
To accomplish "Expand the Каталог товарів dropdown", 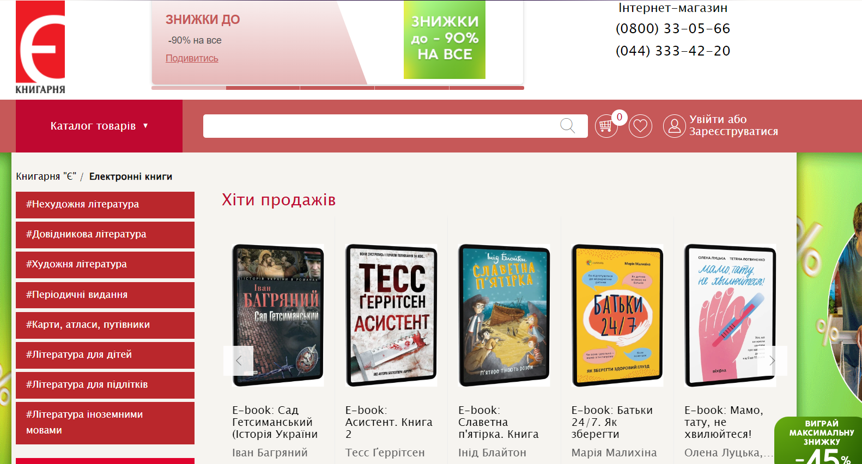I will [99, 126].
